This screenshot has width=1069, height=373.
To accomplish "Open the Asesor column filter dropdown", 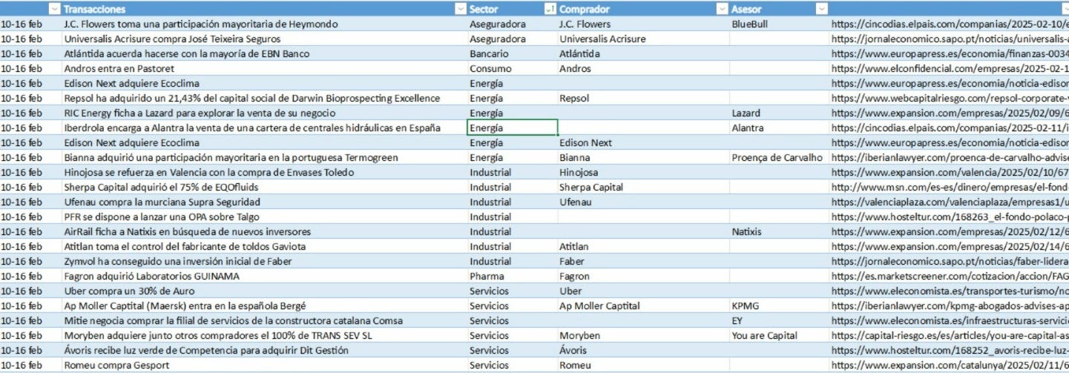I will click(820, 9).
